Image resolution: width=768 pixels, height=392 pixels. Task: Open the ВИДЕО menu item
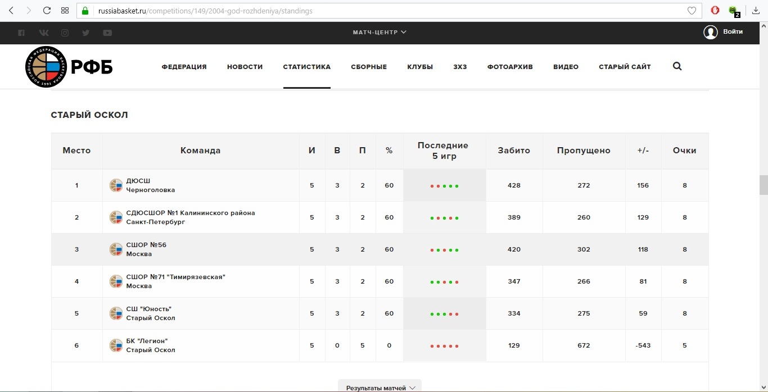point(566,67)
